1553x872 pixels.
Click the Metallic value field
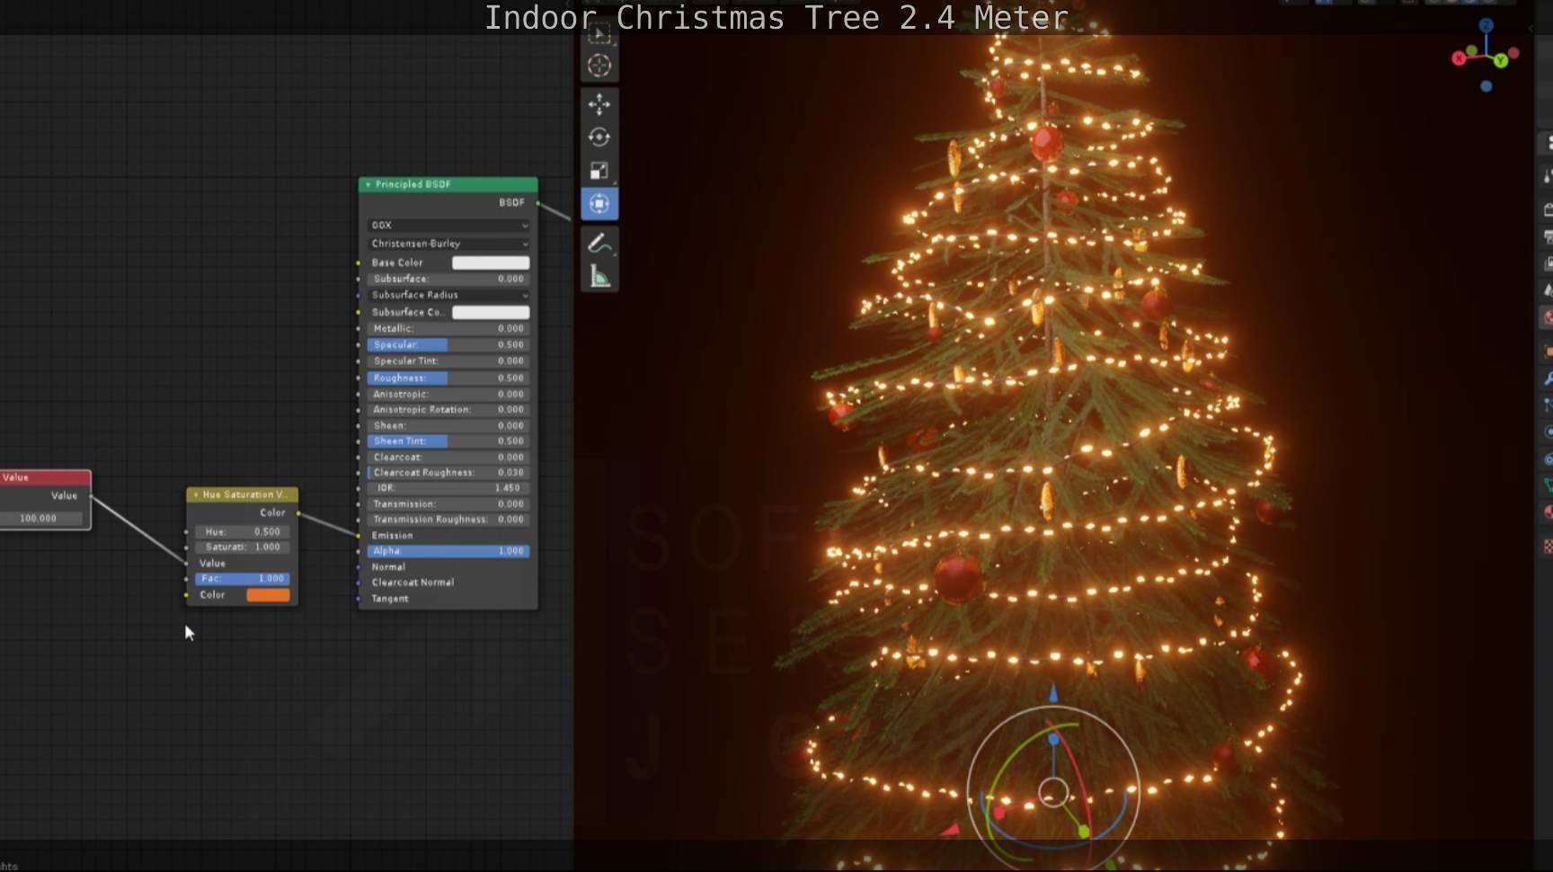[448, 329]
